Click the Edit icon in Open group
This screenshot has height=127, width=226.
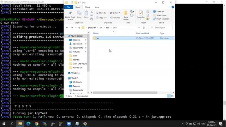[148, 15]
